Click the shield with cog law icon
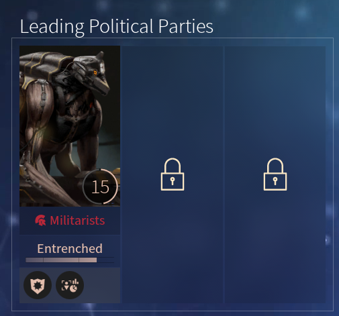Image resolution: width=339 pixels, height=316 pixels. (x=38, y=285)
